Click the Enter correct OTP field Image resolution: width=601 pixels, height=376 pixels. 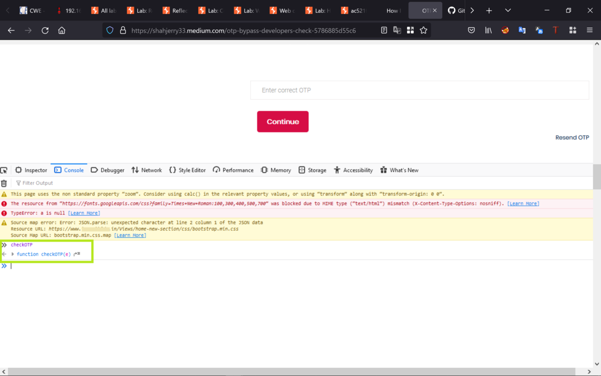(x=420, y=90)
